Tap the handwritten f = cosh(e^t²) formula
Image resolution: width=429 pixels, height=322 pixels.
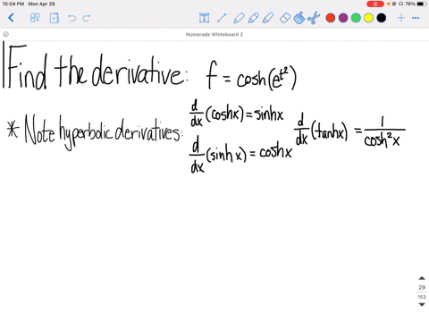251,76
